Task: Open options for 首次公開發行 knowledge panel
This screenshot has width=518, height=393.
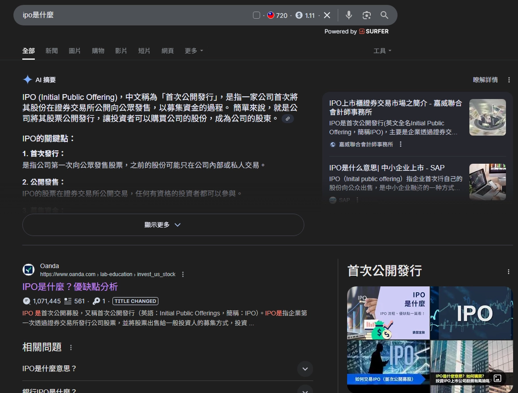Action: point(509,272)
